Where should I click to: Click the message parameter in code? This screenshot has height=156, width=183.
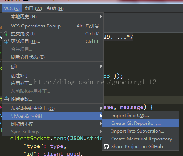pos(132,107)
